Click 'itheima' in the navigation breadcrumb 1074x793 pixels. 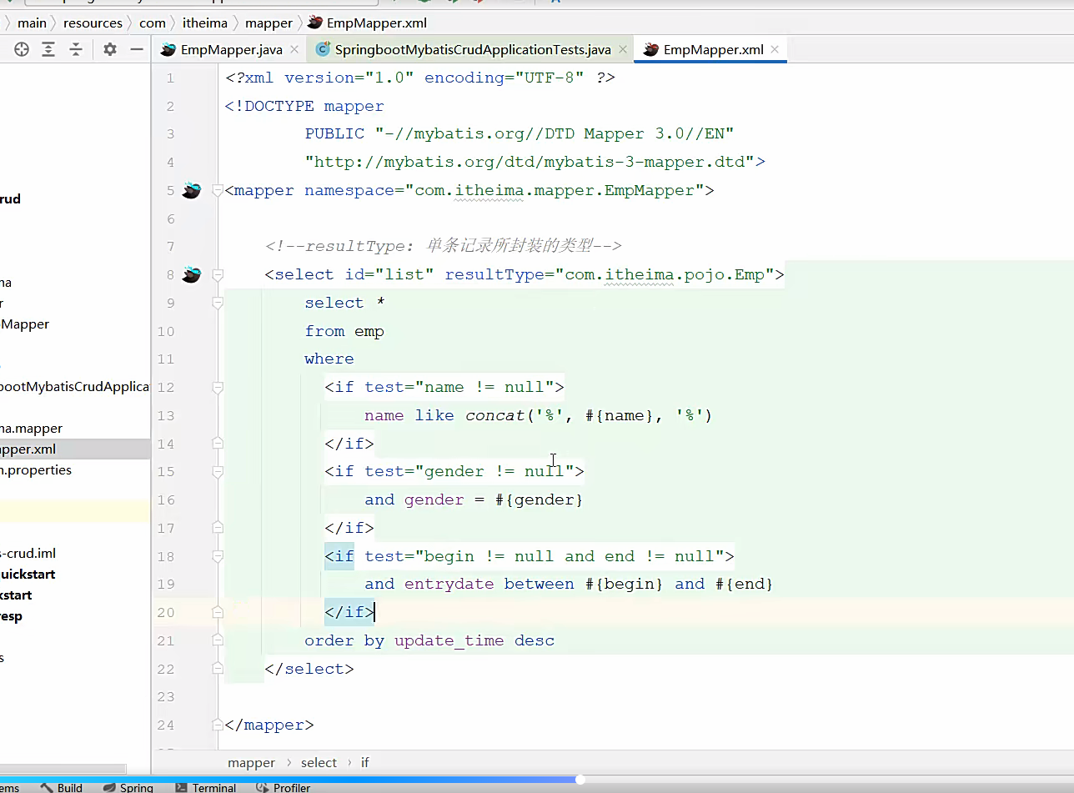pos(205,23)
